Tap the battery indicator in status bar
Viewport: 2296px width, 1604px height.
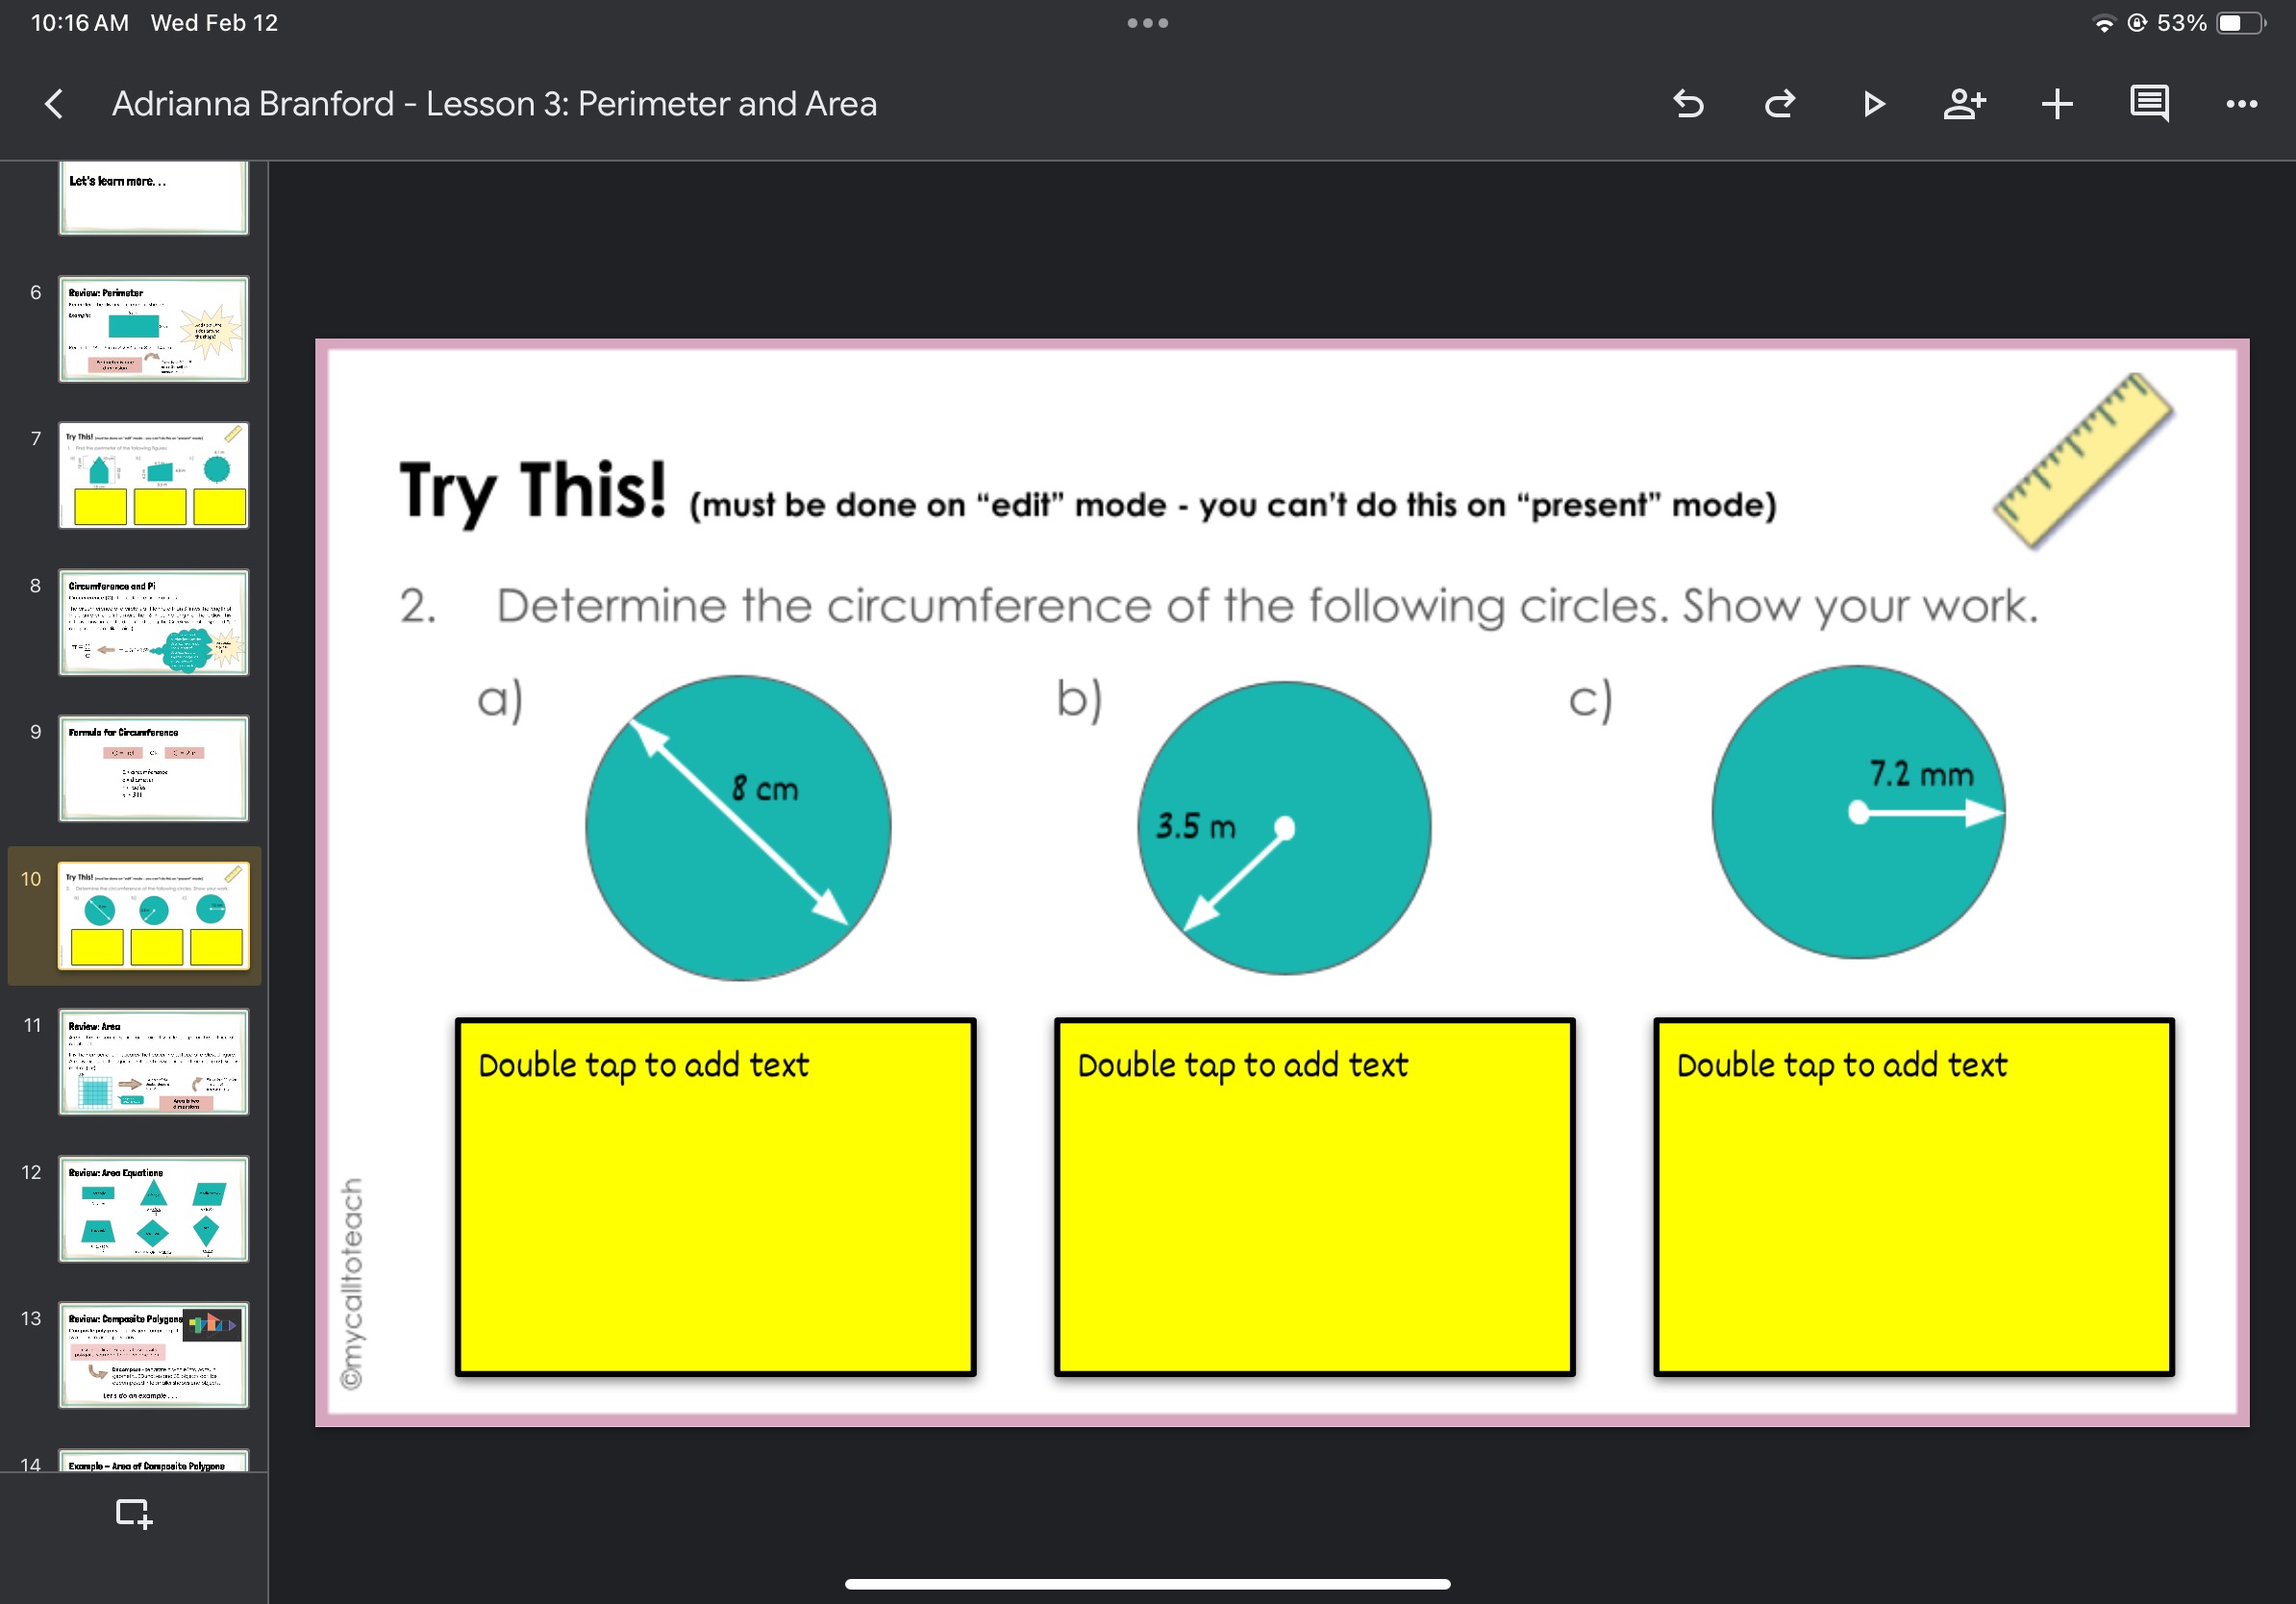coord(2241,23)
